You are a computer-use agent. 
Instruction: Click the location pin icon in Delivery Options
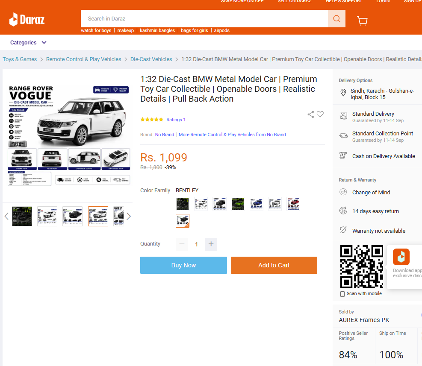(343, 93)
